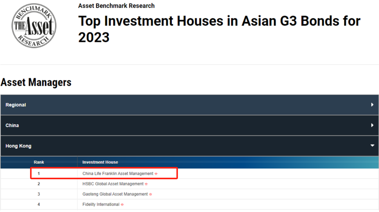Collapse the Hong Kong section arrow
The width and height of the screenshot is (379, 212).
(372, 146)
